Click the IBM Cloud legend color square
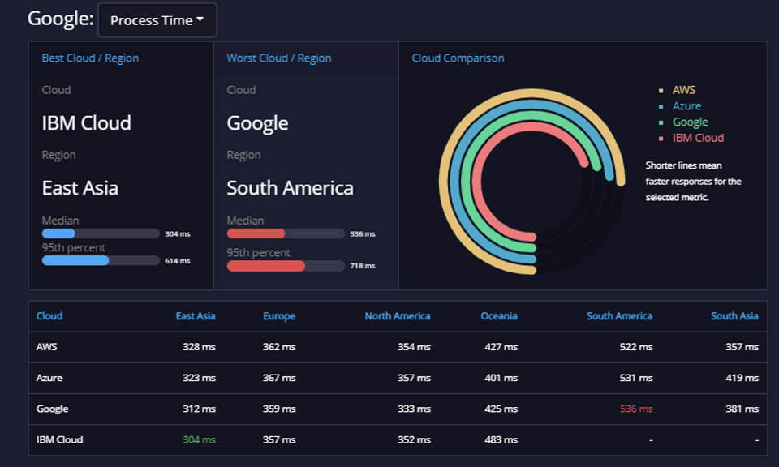Viewport: 779px width, 467px height. click(x=661, y=139)
